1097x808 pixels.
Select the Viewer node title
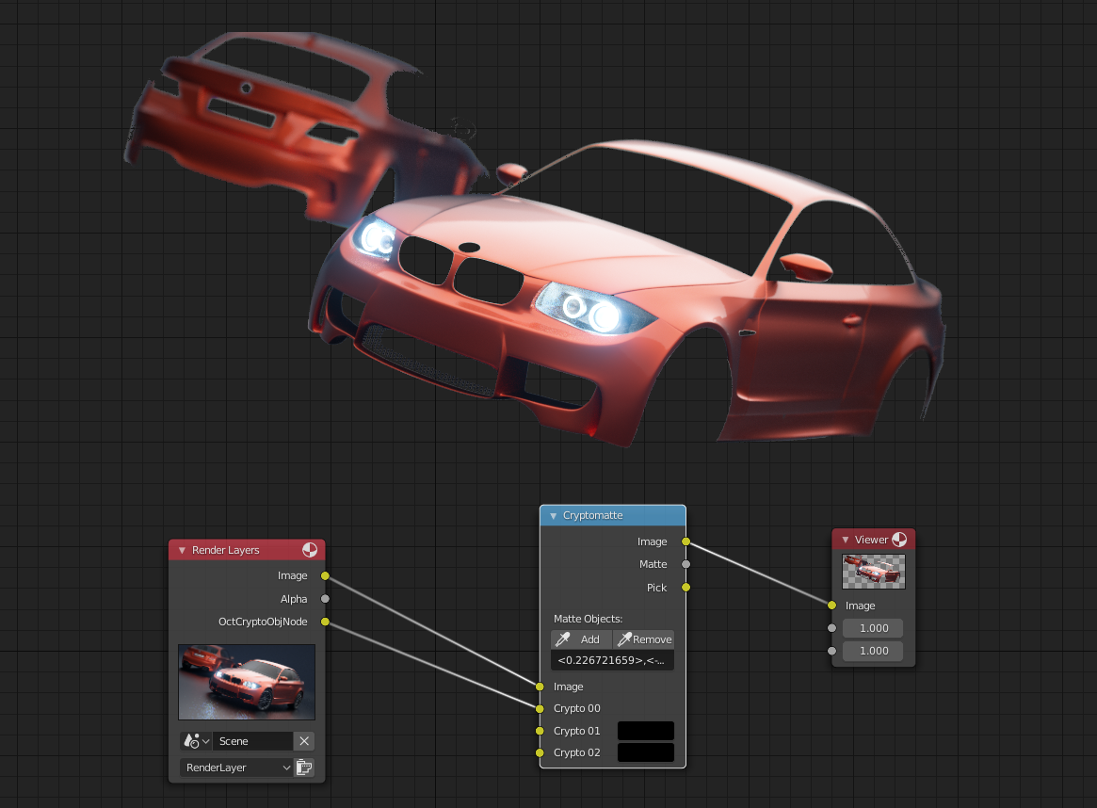click(871, 540)
